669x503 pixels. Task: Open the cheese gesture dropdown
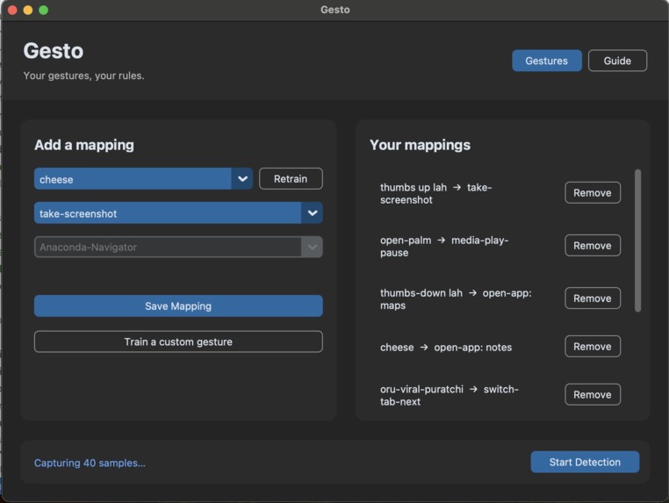click(143, 179)
